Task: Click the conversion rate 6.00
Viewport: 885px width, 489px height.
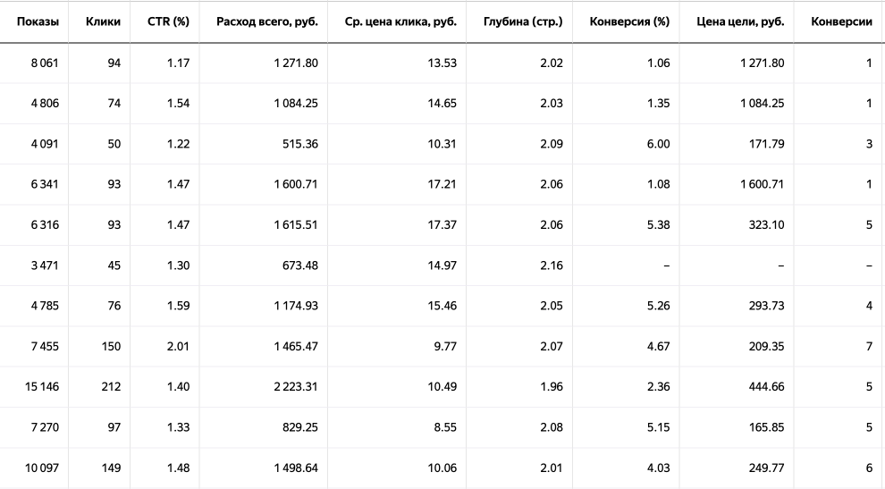Action: [x=658, y=144]
